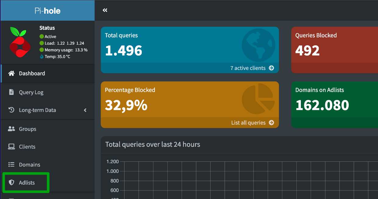Click the Memory usage 13.3 % text
378x199 pixels.
click(66, 50)
